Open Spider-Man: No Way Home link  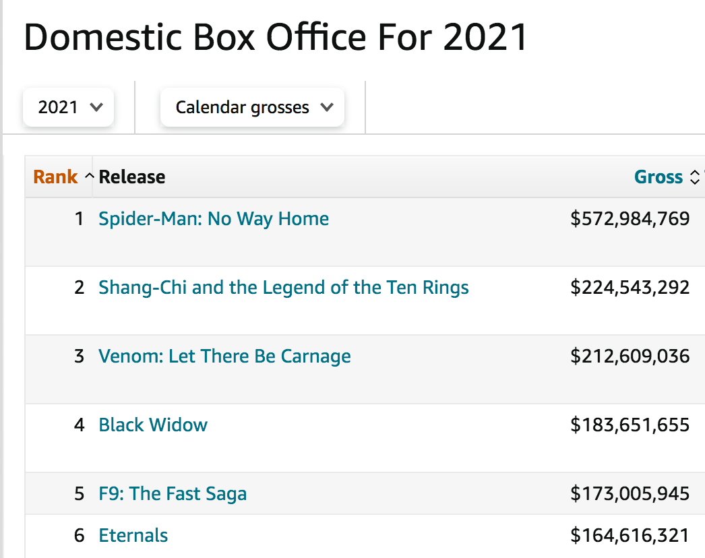coord(214,219)
